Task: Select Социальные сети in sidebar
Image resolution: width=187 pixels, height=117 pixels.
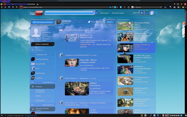Action: pos(43,55)
